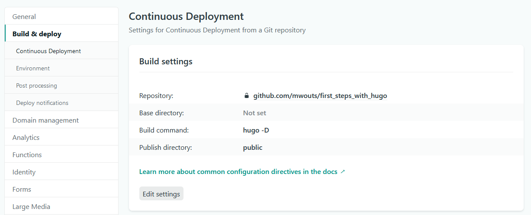
Task: Navigate to Domain management
Action: click(45, 120)
